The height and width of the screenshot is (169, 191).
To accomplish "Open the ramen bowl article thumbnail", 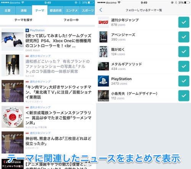I will [x=13, y=117].
